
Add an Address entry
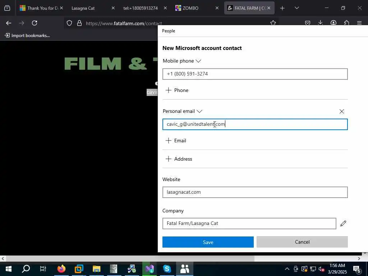pos(179,159)
